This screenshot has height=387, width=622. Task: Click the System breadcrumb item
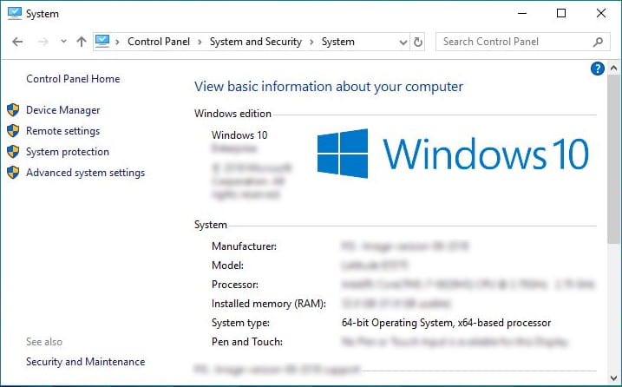click(338, 42)
